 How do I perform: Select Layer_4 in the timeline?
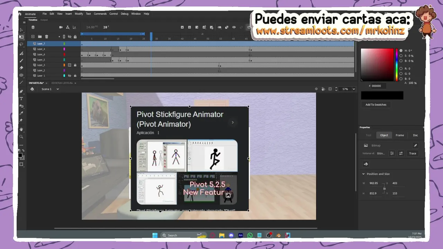41,49
